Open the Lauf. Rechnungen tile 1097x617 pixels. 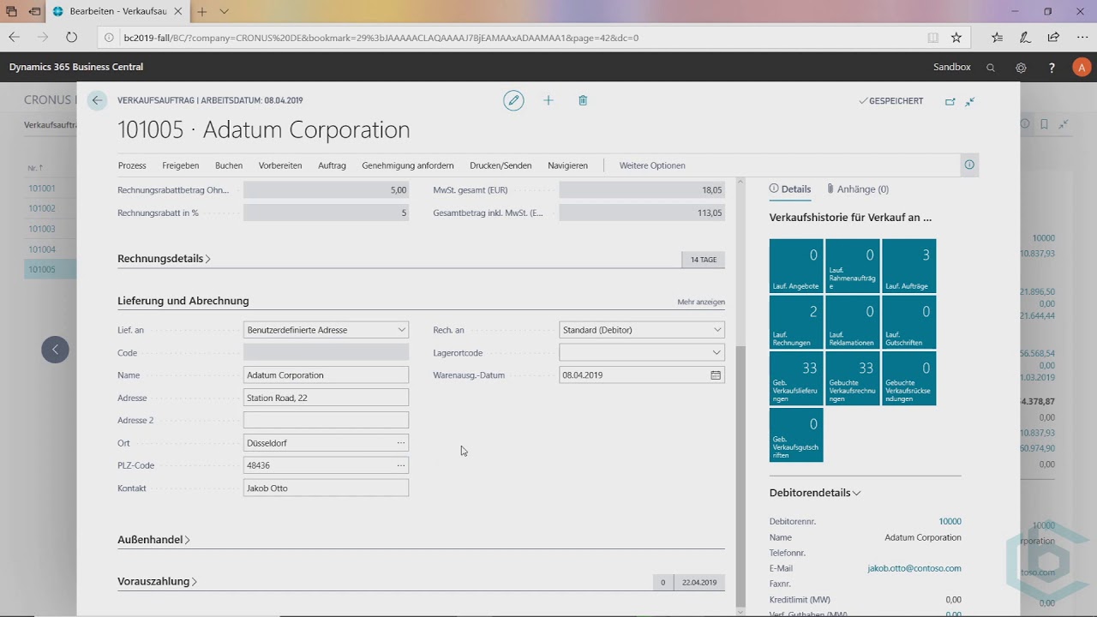796,322
